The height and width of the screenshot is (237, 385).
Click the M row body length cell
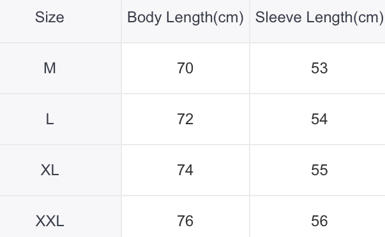tap(185, 68)
